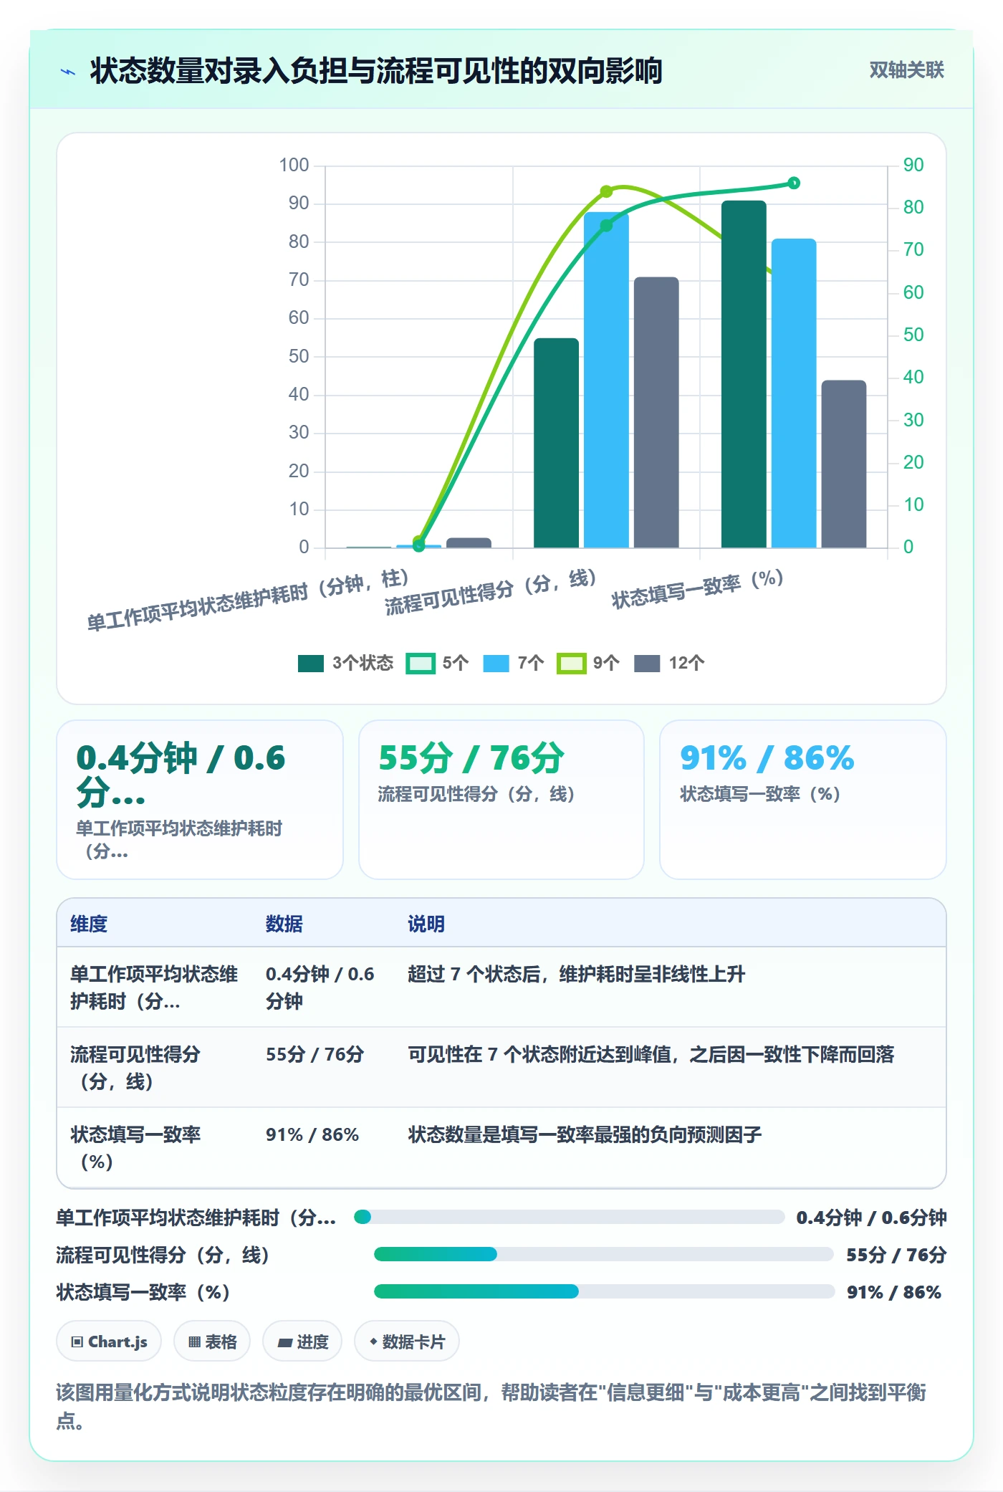This screenshot has height=1492, width=1003.
Task: Click the tallest dark green bar in chart
Action: [744, 374]
